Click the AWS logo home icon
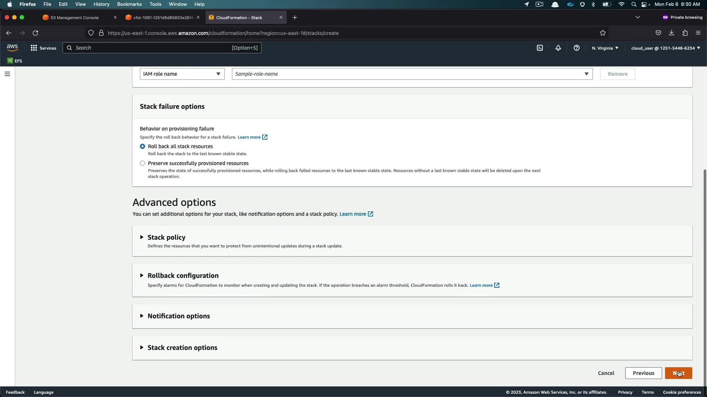Viewport: 707px width, 397px height. (12, 48)
